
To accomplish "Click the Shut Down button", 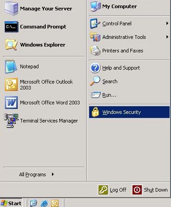I will tap(150, 190).
